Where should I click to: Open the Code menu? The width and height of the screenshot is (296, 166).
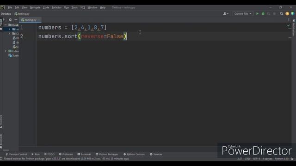46,8
